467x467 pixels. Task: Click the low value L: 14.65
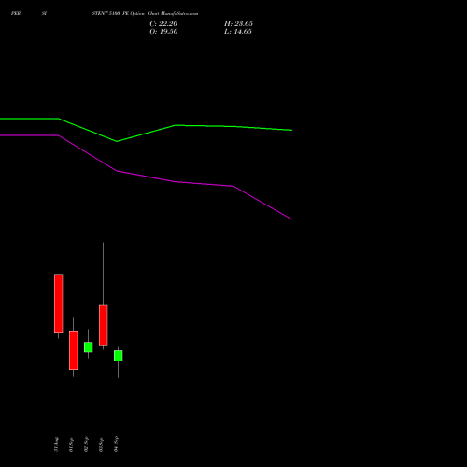click(x=238, y=32)
